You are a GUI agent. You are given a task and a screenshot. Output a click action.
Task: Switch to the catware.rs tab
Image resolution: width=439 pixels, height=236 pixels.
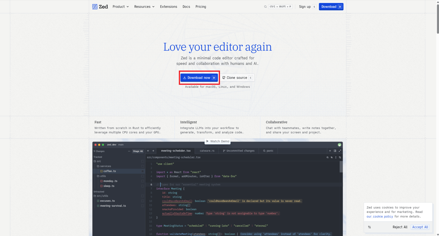point(207,151)
